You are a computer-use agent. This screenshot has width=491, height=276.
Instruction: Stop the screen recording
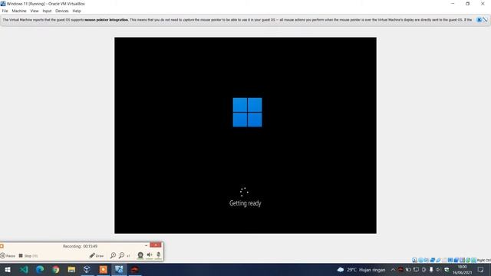point(28,255)
